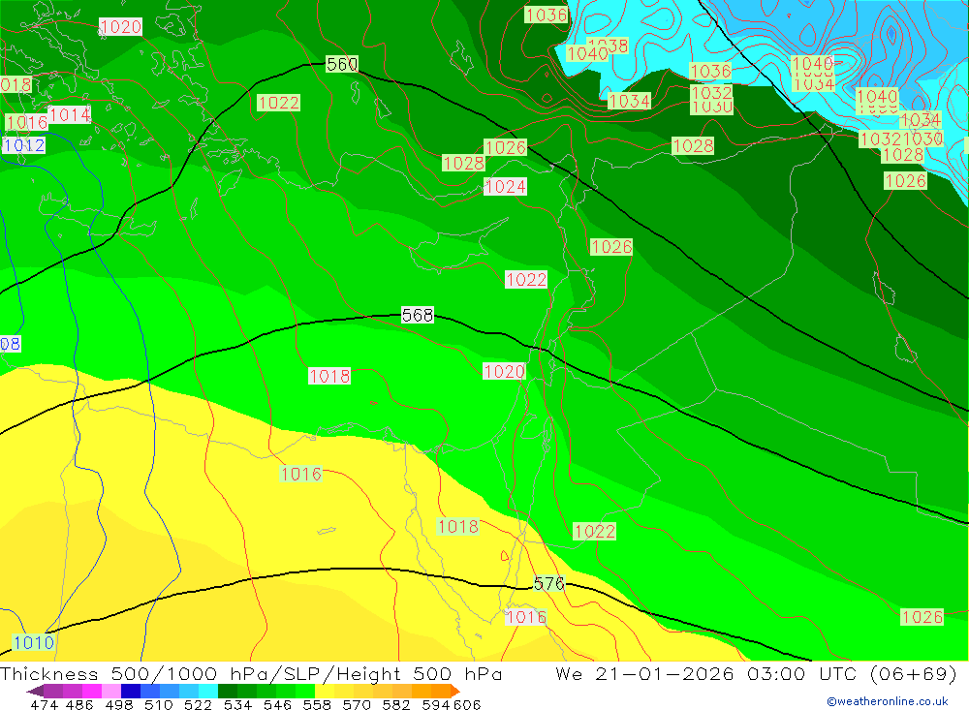
Task: Click the 474 legend value
Action: coord(44,704)
